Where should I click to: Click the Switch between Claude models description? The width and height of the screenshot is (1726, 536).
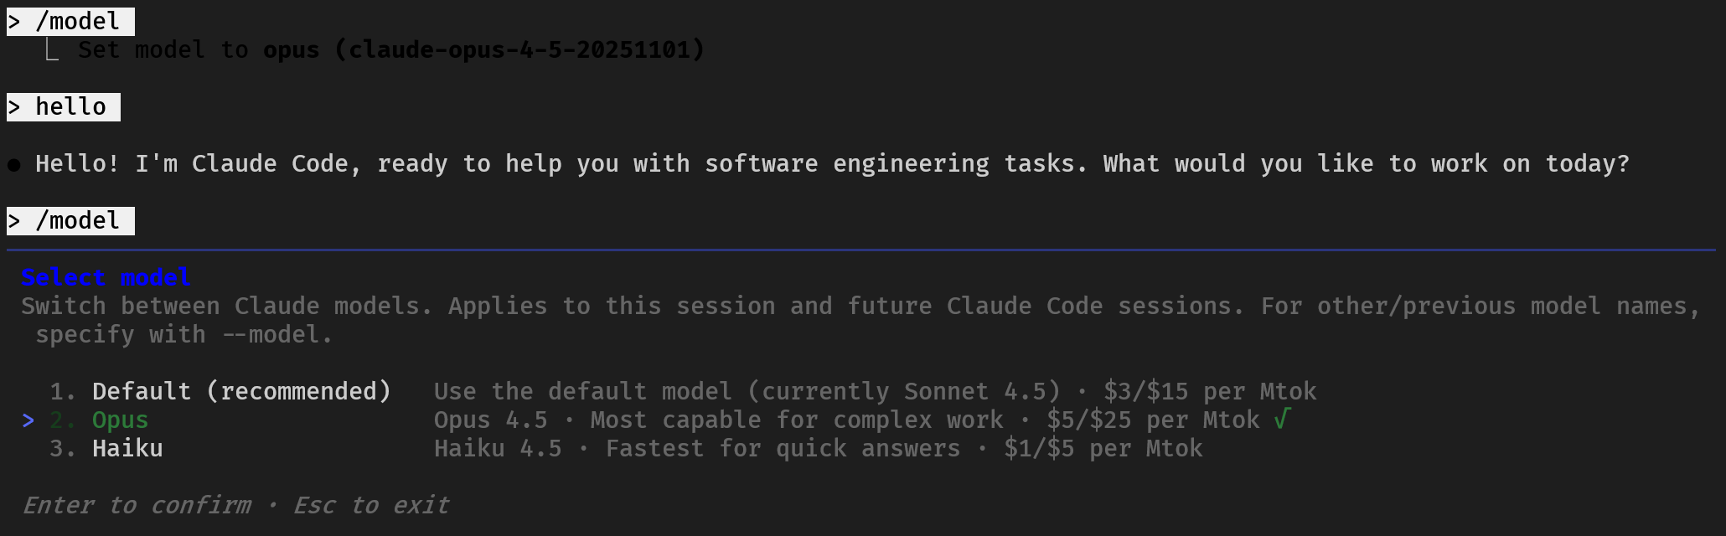click(860, 320)
